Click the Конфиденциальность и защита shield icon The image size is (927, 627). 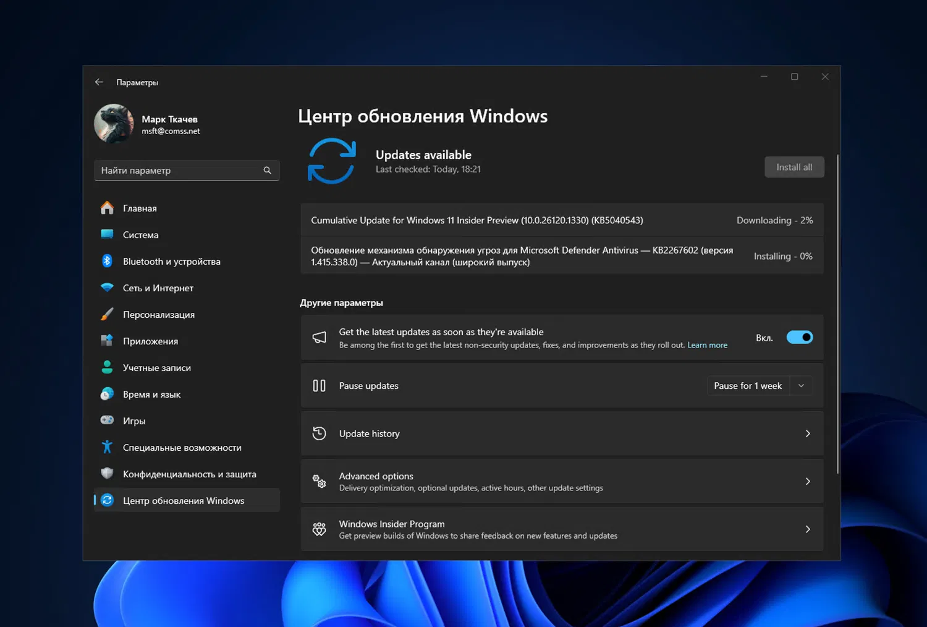tap(107, 474)
